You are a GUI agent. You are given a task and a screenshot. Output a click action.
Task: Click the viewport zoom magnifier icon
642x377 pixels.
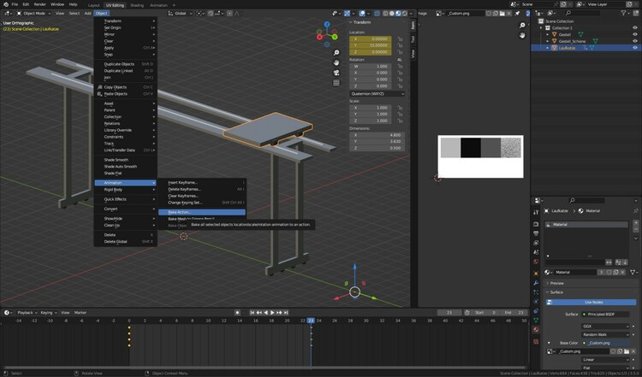337,52
